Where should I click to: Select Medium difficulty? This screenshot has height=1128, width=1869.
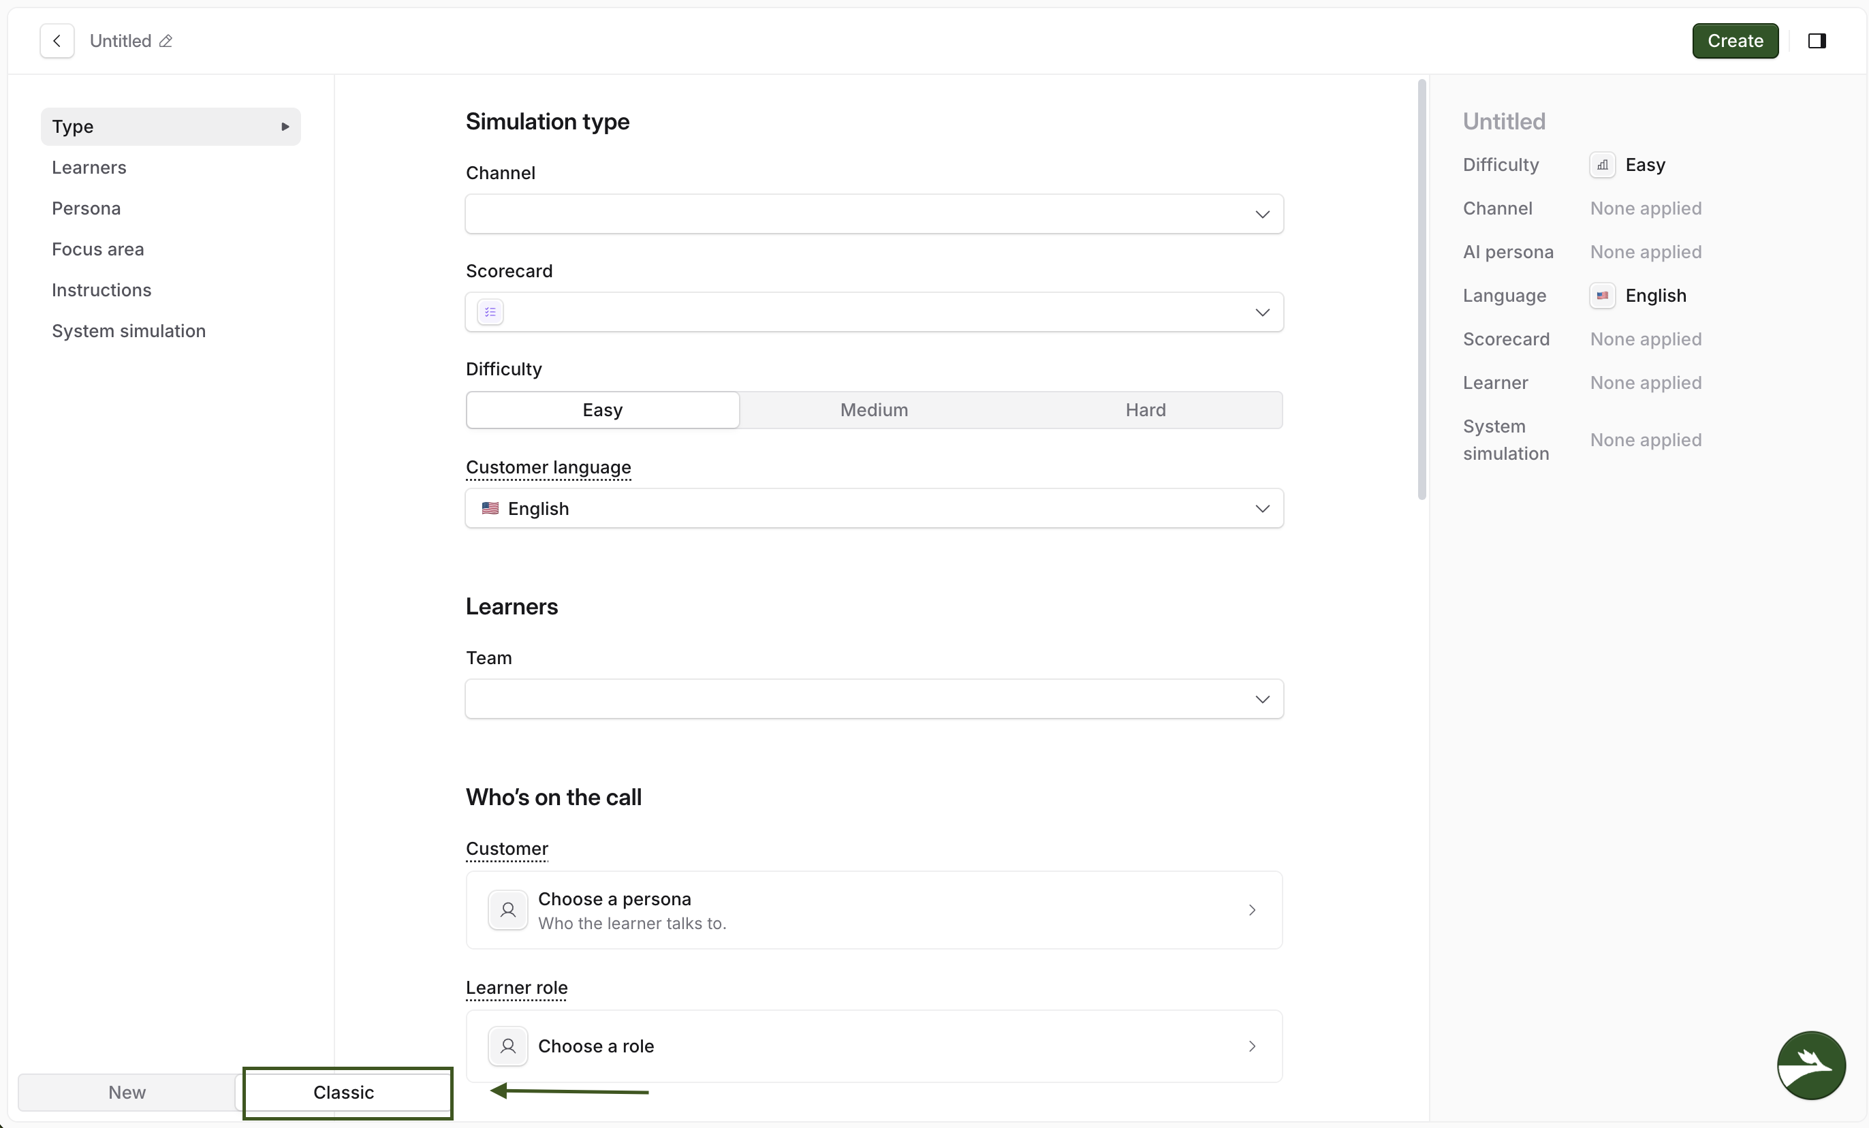874,409
